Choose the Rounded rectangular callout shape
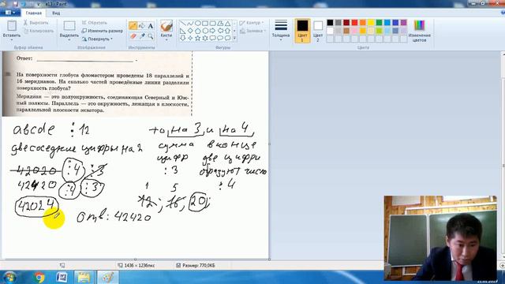This screenshot has width=505, height=284. coord(212,38)
